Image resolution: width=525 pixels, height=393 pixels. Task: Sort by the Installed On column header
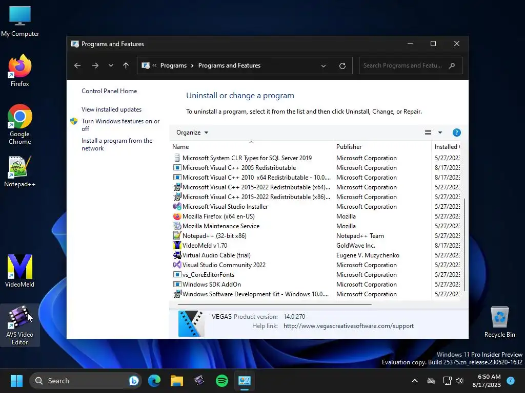[x=447, y=147]
